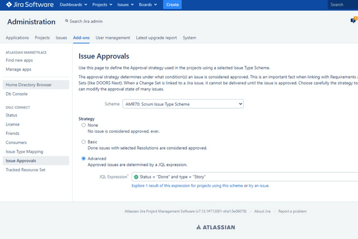Open the Dashboards dropdown menu
Viewport: 358px width, 239px height.
click(73, 5)
